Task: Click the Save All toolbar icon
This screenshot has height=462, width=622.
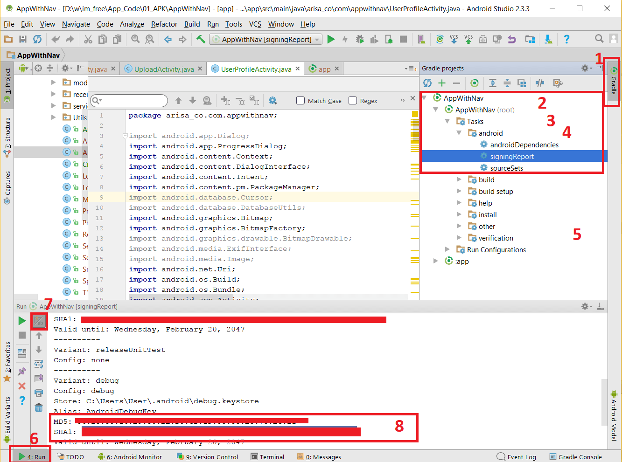Action: click(x=22, y=40)
